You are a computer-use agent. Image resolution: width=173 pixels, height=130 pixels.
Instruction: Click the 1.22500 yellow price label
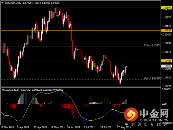(166, 8)
